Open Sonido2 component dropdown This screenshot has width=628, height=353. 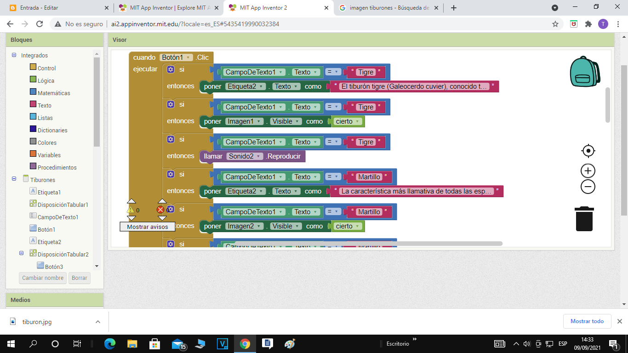point(245,156)
